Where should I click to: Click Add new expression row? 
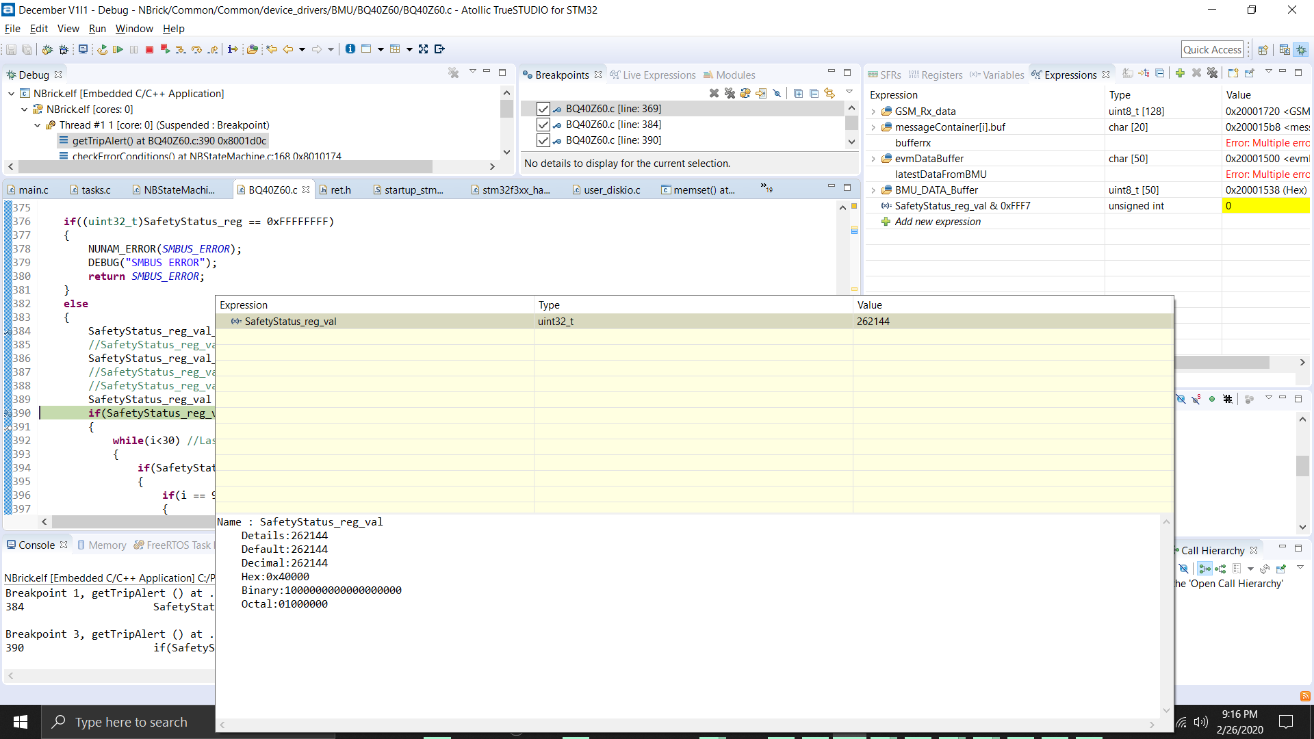pos(938,222)
